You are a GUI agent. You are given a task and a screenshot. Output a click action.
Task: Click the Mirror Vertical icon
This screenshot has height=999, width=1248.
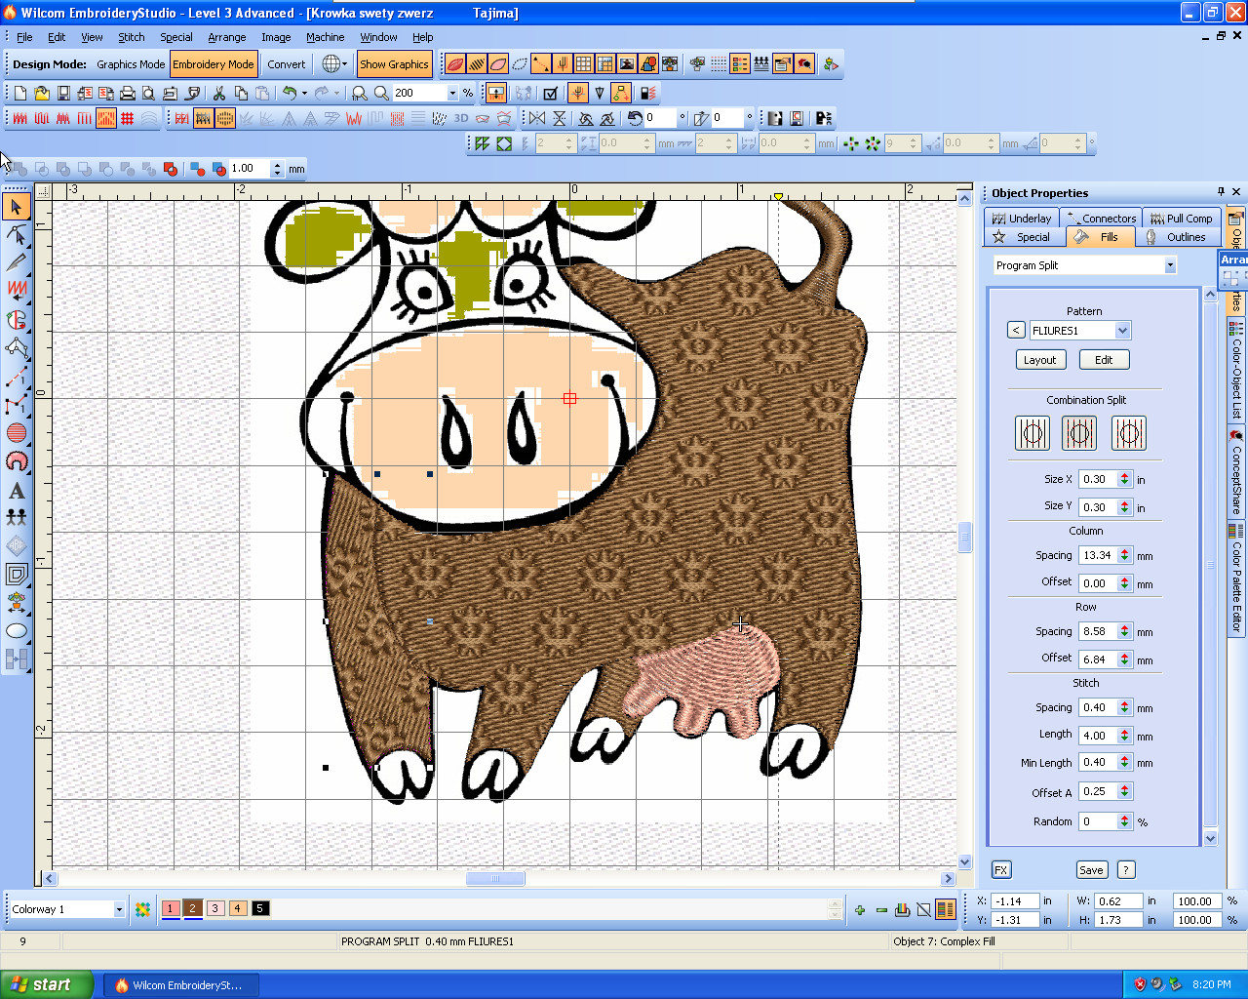[x=560, y=118]
